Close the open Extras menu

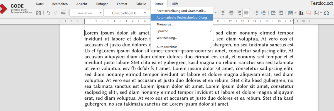tap(159, 4)
